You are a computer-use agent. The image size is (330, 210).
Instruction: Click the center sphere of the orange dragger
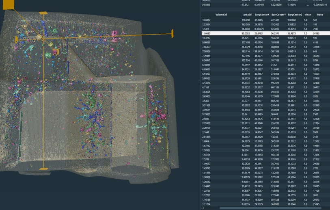(x=39, y=37)
